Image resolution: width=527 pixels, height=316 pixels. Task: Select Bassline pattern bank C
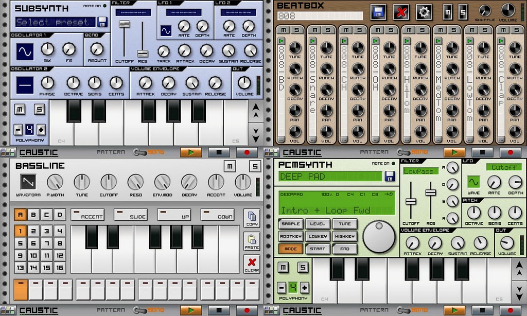coord(46,215)
